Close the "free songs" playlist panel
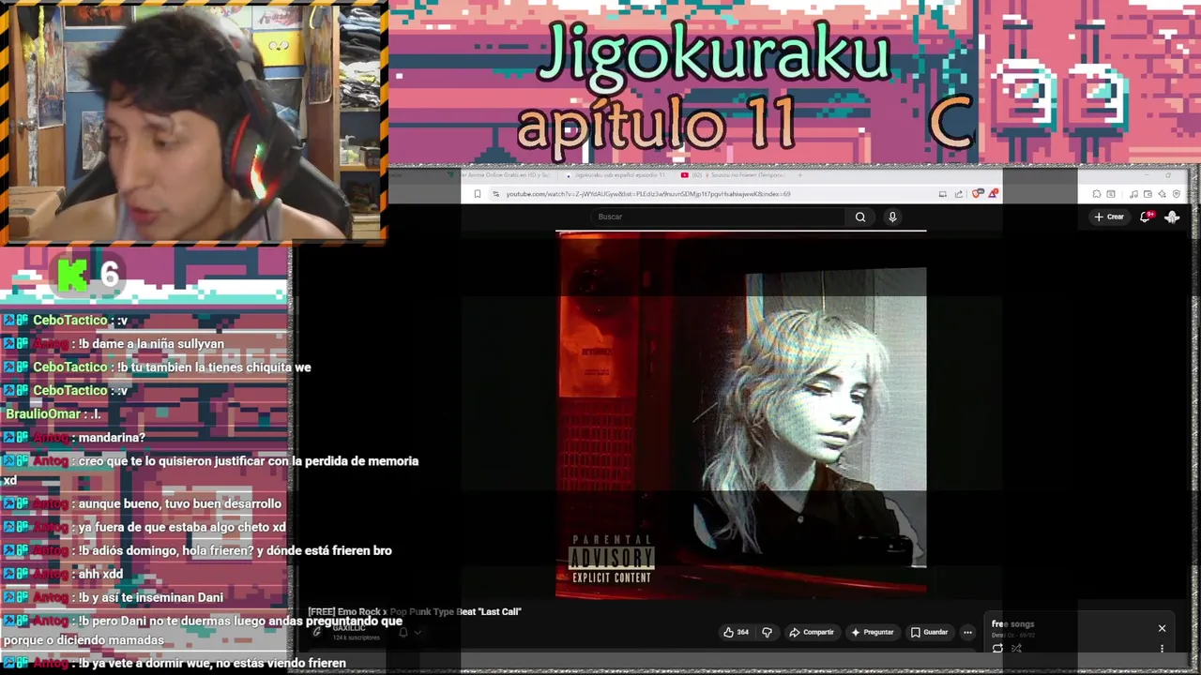Image resolution: width=1201 pixels, height=675 pixels. click(1162, 628)
